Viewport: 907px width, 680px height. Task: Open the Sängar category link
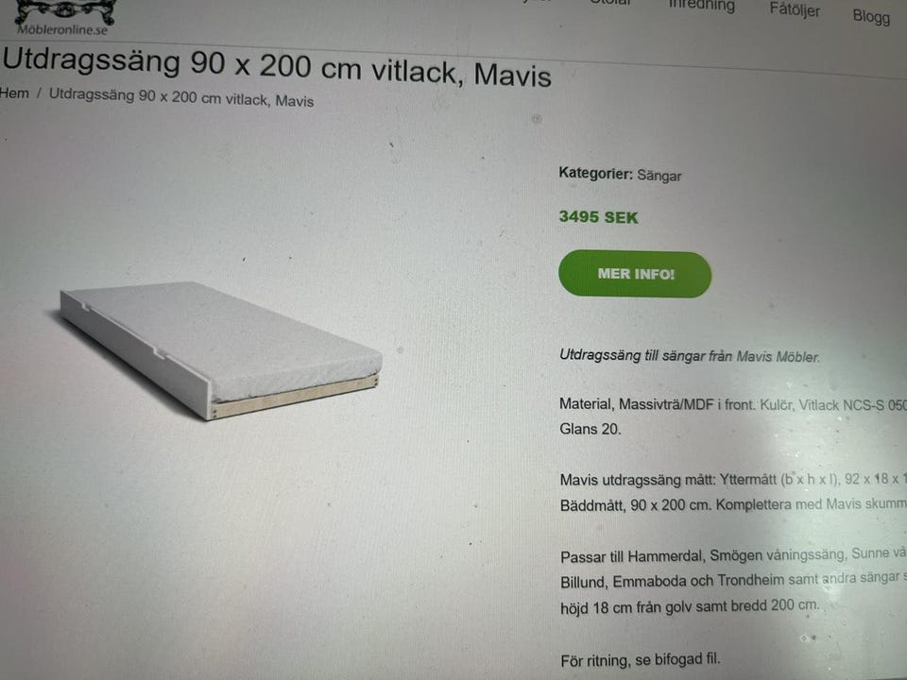659,176
